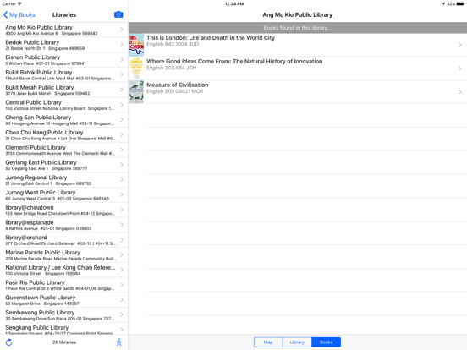Tap the '26 libraries' count label
This screenshot has height=350, width=467.
click(x=64, y=342)
